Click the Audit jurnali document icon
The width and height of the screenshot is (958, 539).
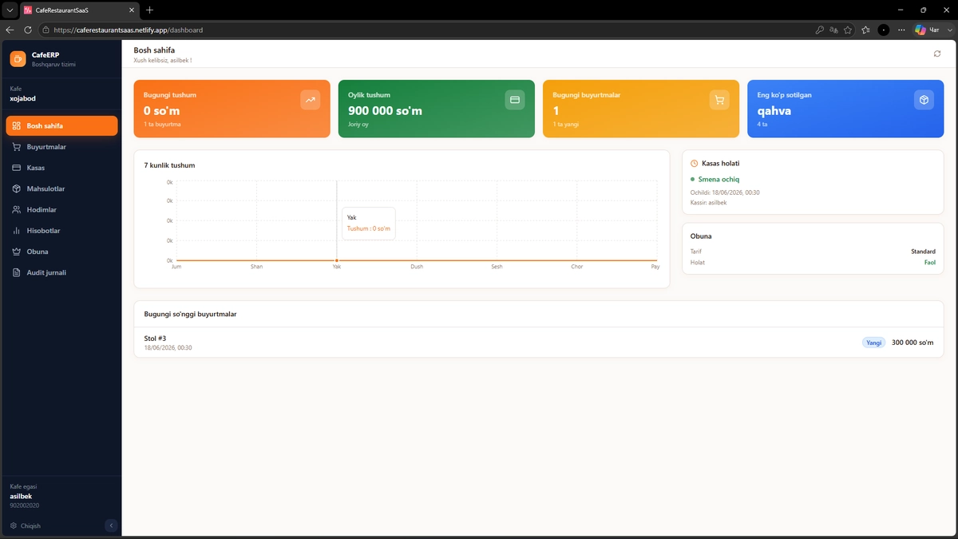(17, 272)
